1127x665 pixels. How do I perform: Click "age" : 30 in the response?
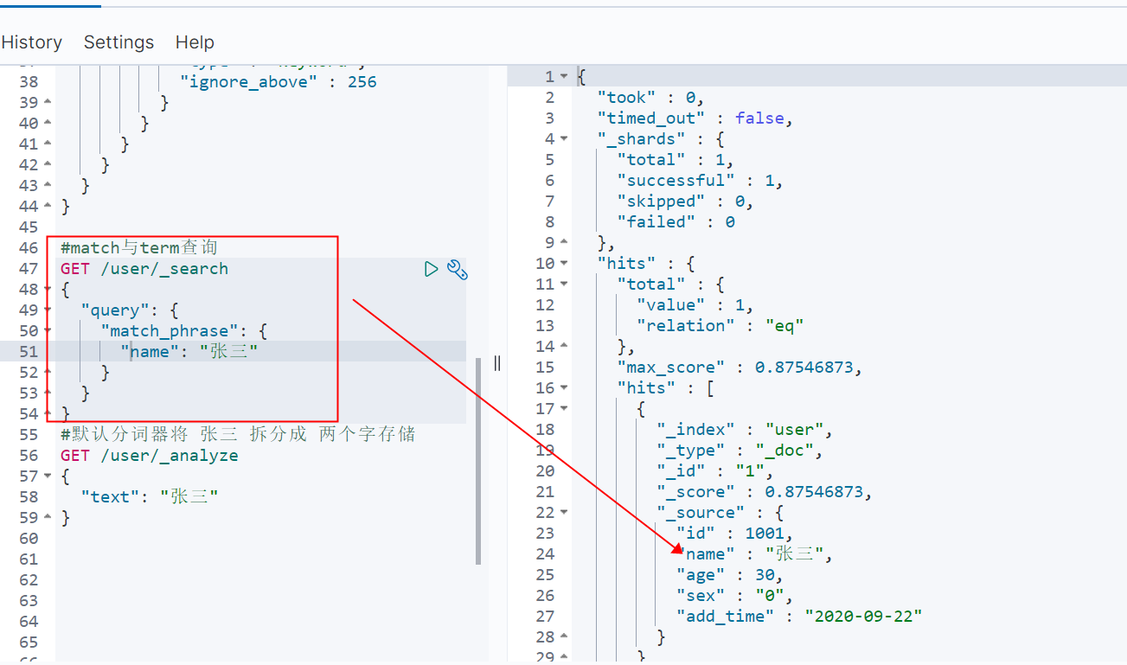pyautogui.click(x=730, y=575)
